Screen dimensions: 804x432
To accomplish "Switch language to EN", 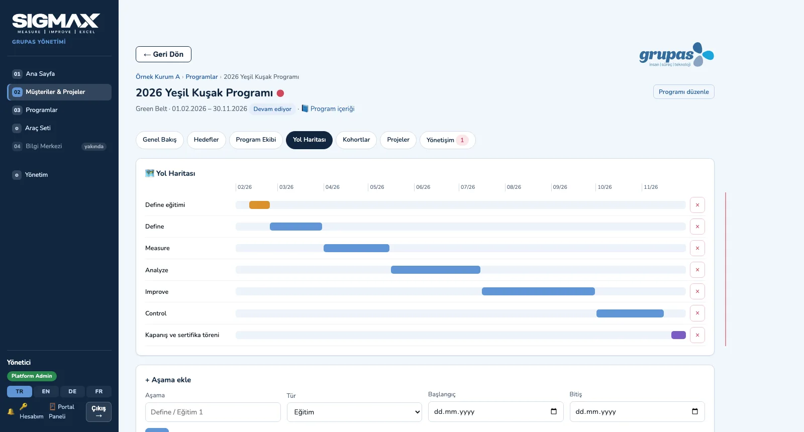I will point(46,392).
